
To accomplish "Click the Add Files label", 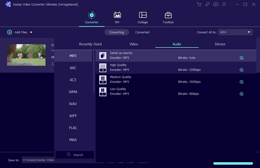I will (x=21, y=32).
